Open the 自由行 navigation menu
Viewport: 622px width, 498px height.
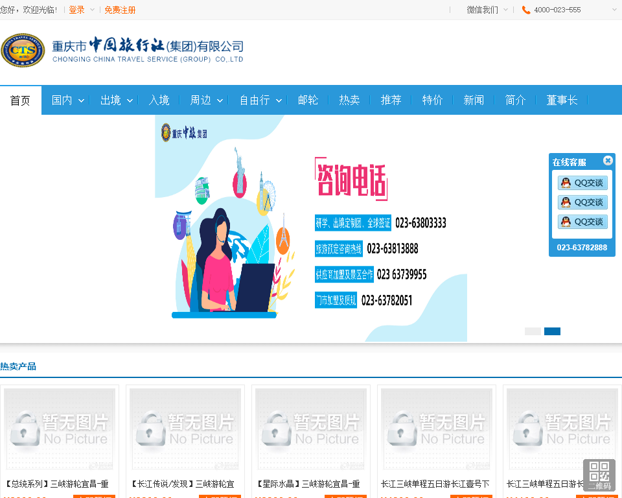point(255,100)
